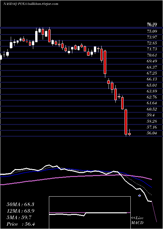This screenshot has height=229, width=163.
Task: Click the 73.97 price axis label
Action: (x=152, y=37)
